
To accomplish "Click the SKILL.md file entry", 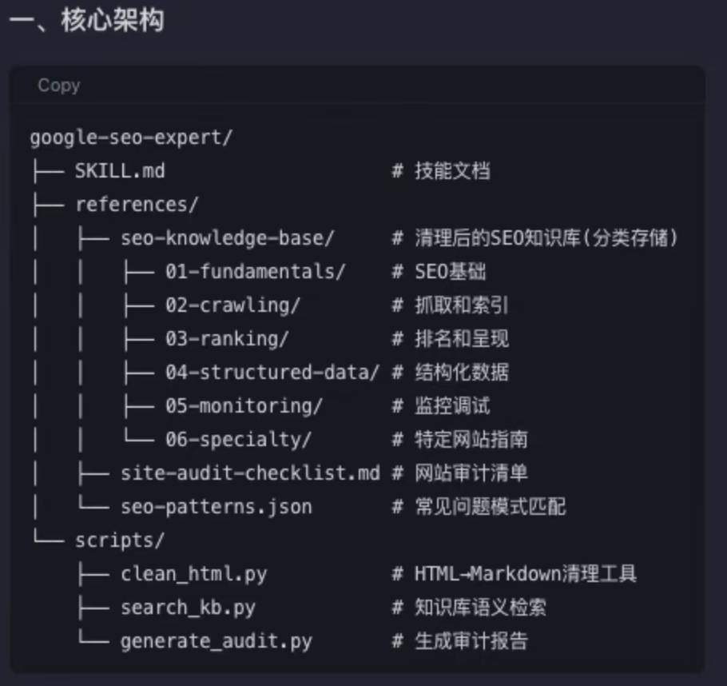I will click(x=120, y=171).
